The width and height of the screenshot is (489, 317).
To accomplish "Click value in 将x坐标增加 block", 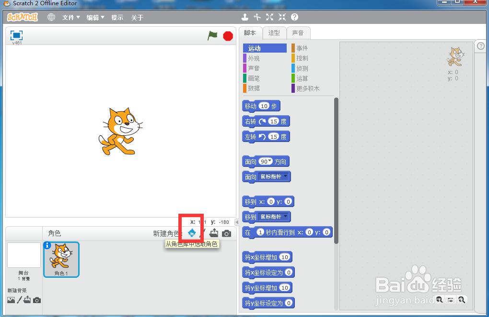I will click(x=284, y=257).
